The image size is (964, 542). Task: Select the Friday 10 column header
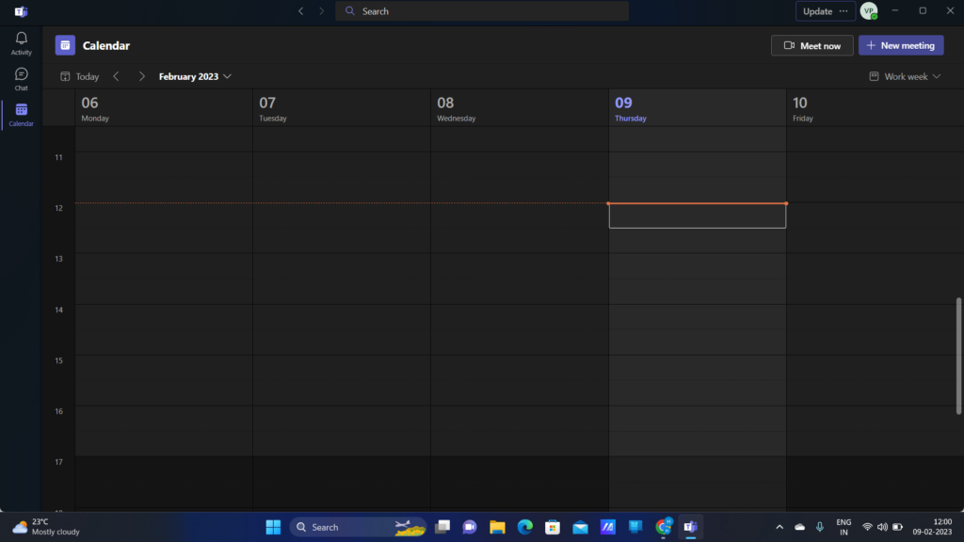875,108
